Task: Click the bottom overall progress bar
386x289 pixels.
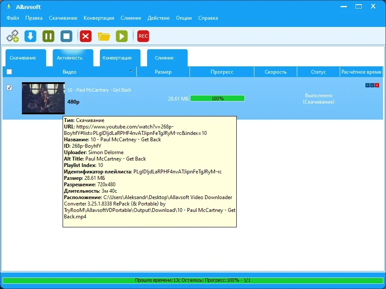Action: (x=193, y=280)
